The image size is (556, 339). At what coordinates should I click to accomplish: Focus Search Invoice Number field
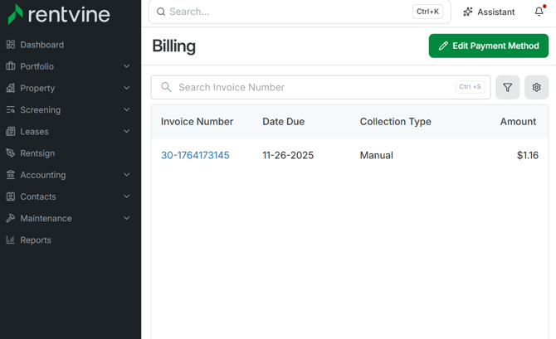tap(320, 87)
